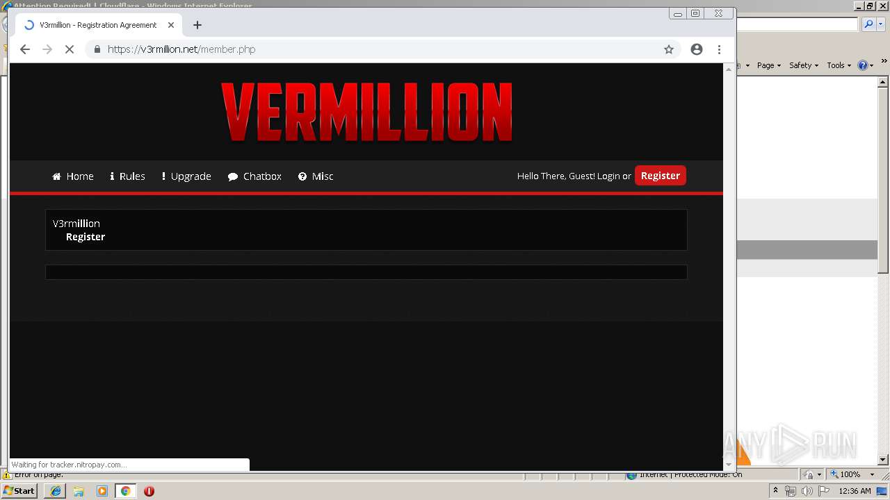This screenshot has height=500, width=890.
Task: Open the IE Page menu
Action: click(x=769, y=65)
